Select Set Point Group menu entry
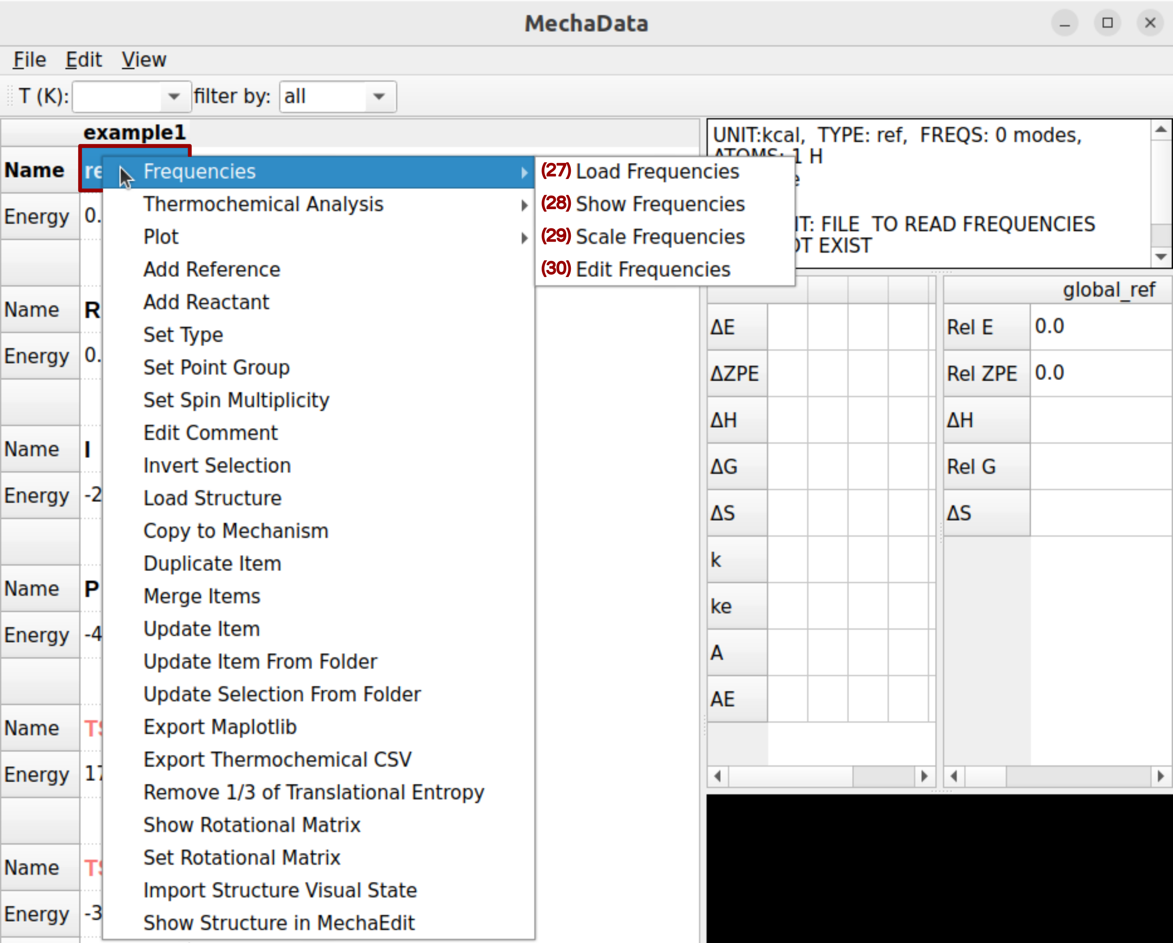The width and height of the screenshot is (1173, 943). click(x=318, y=368)
